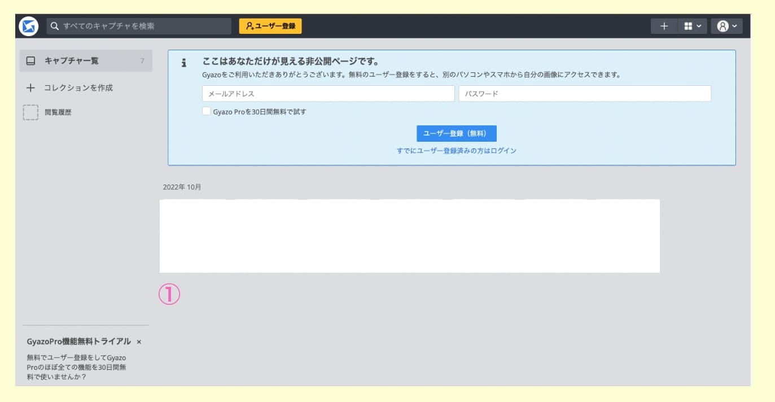The width and height of the screenshot is (775, 402).
Task: Click the GyazoPro機能無料トライアル heading
Action: click(79, 342)
